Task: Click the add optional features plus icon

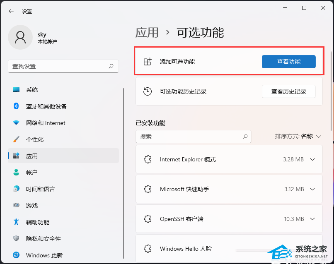Action: (148, 61)
